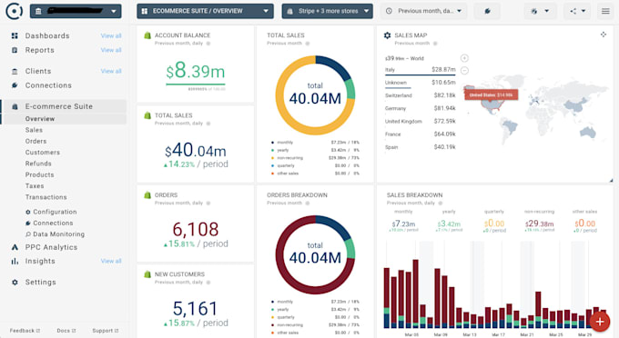619x338 pixels.
Task: Click the Sales Map gear icon
Action: [x=387, y=35]
